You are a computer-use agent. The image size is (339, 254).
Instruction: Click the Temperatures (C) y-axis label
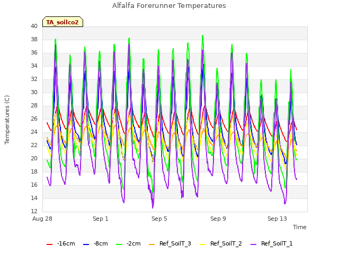pyautogui.click(x=7, y=120)
